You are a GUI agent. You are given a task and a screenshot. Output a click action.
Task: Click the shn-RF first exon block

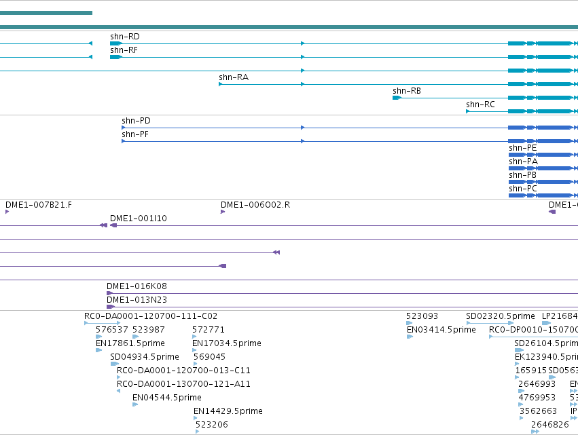pos(115,57)
